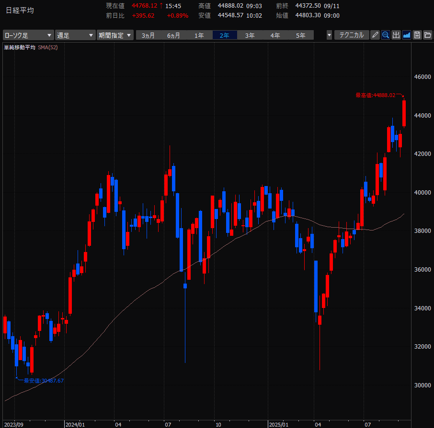Switch to the 6ヵ月 range
Viewport: 434px width, 428px height.
pyautogui.click(x=173, y=35)
